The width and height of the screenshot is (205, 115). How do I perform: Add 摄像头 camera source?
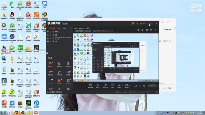(98, 86)
